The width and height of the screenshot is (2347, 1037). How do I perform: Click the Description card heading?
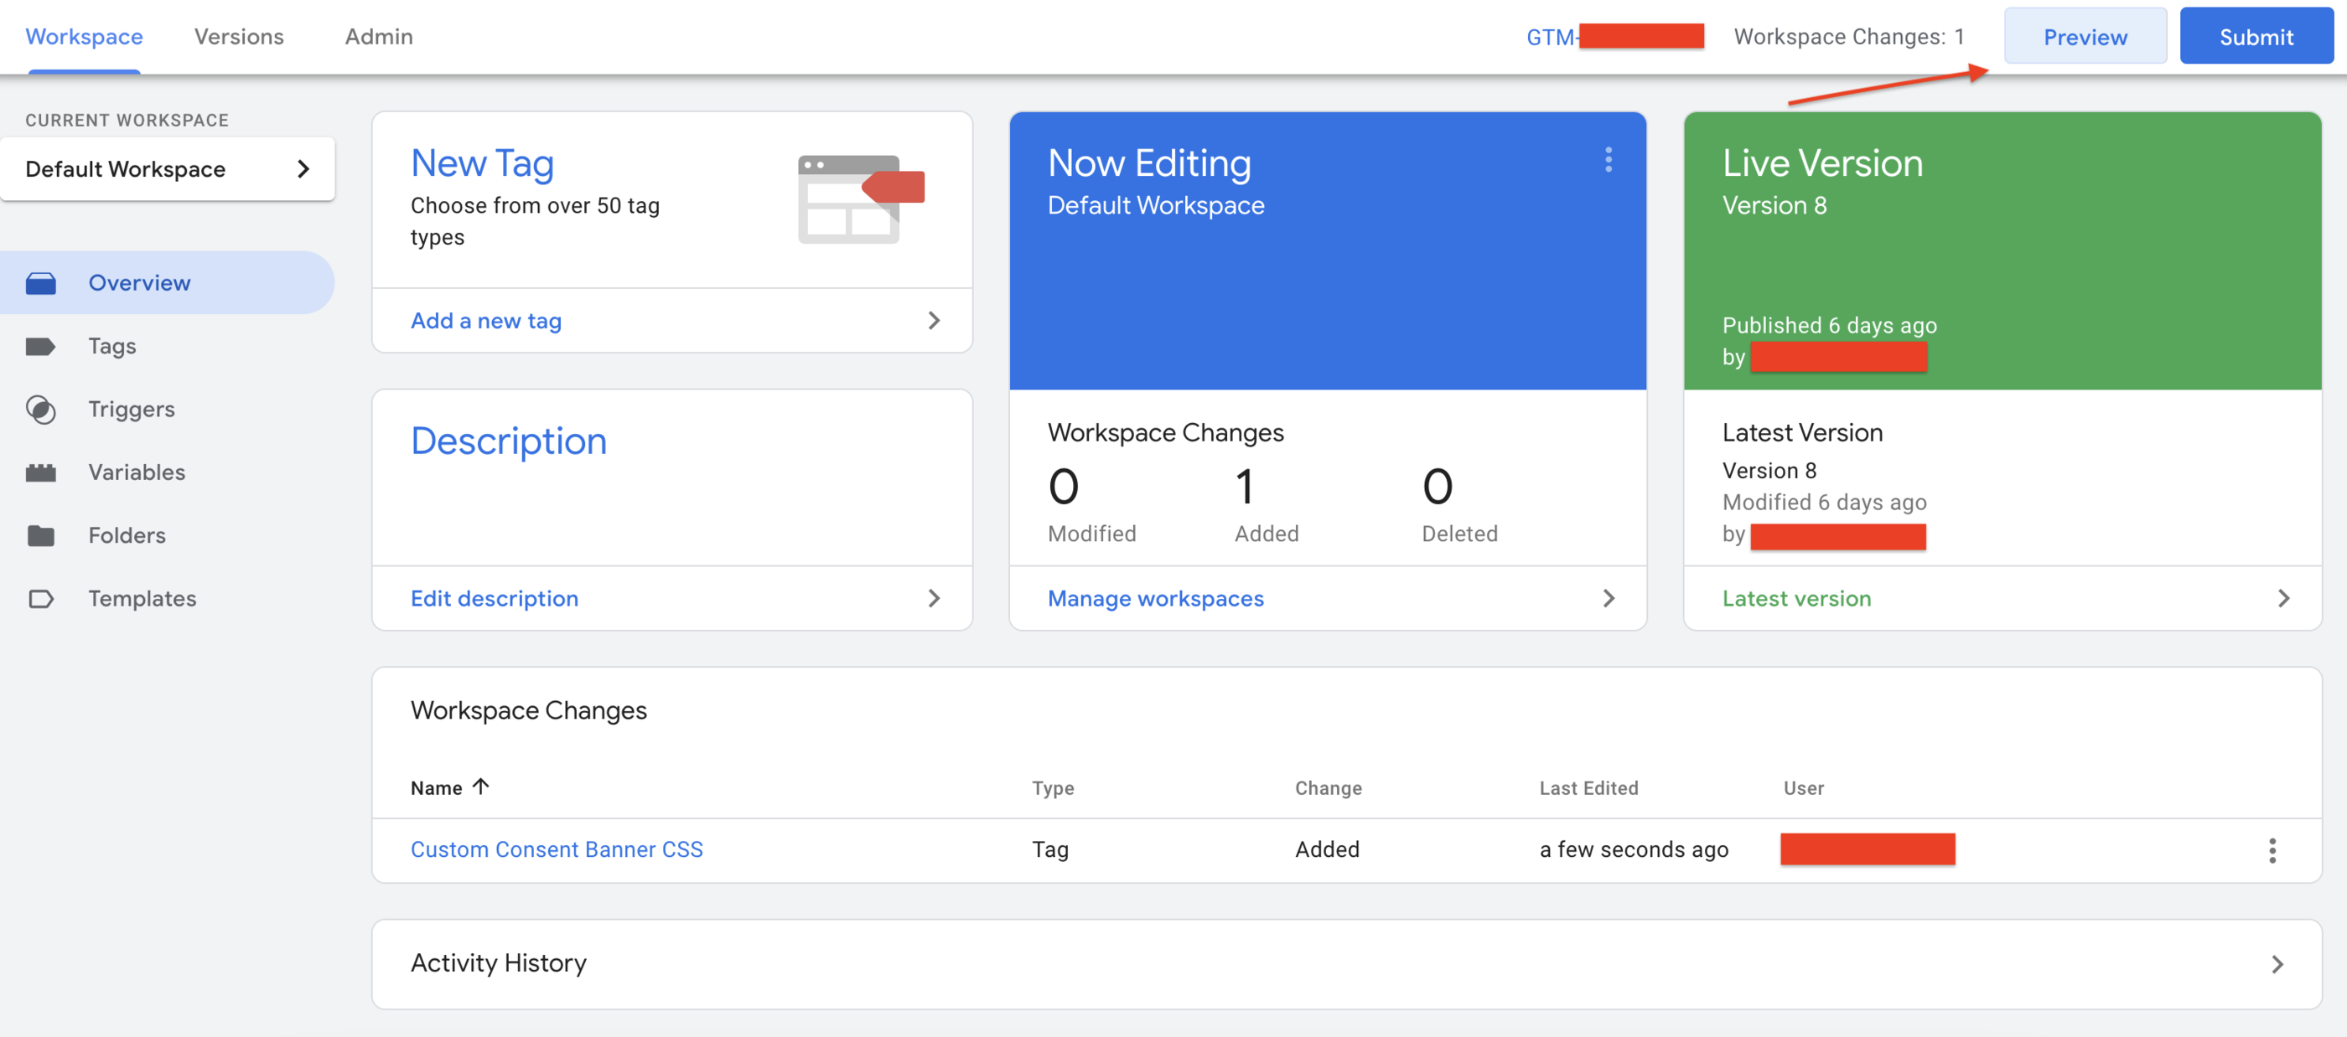coord(509,441)
